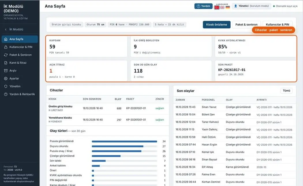Click the sağlam status for Yemekhane kiosku
Viewport: 303px width, 186px height.
pos(160,120)
